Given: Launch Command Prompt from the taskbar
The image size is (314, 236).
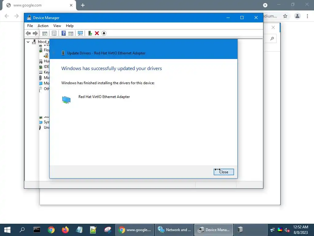Looking at the screenshot, I should (37, 230).
